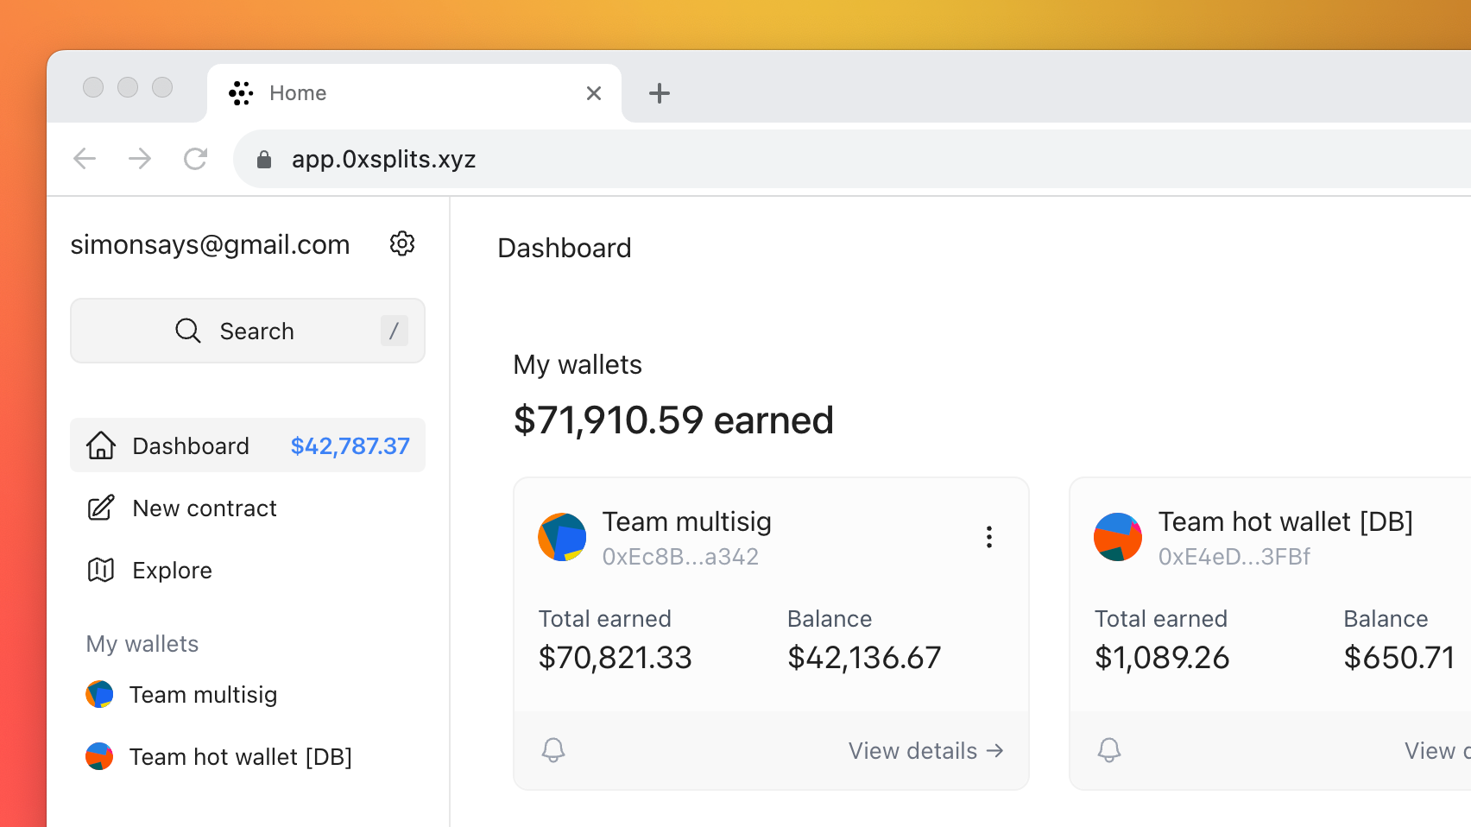Image resolution: width=1471 pixels, height=827 pixels.
Task: Click the address bar URL app.0xsplits.xyz
Action: click(383, 160)
